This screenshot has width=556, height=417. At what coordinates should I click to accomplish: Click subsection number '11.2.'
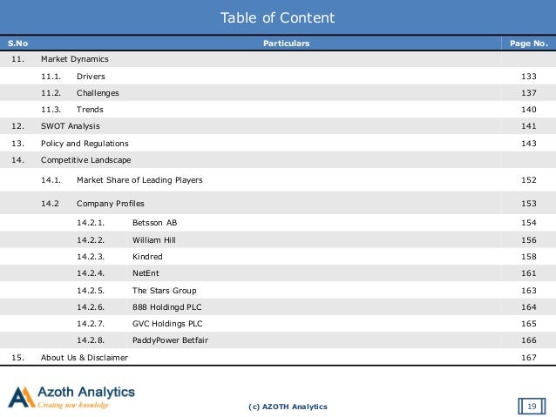click(51, 93)
